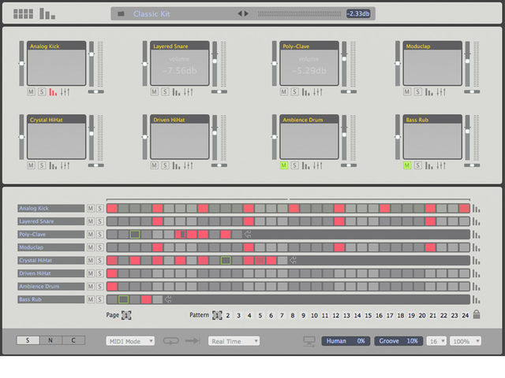Mute the Analog Kick pad
This screenshot has height=378, width=505.
(31, 92)
